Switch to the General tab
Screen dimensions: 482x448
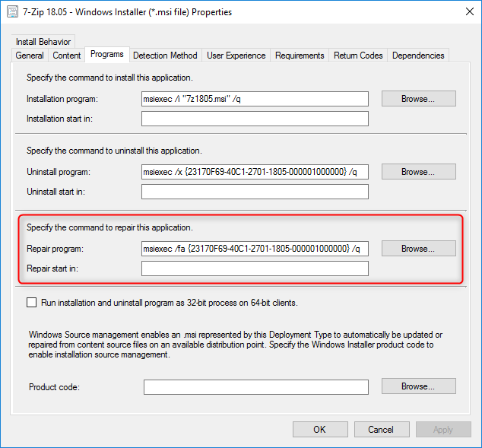pyautogui.click(x=30, y=56)
